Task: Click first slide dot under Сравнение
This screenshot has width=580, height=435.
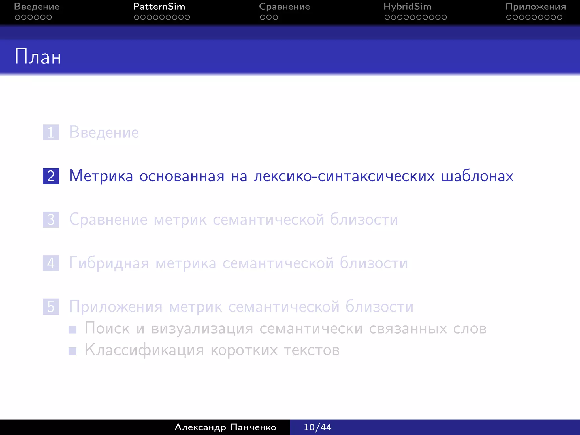Action: (x=263, y=17)
